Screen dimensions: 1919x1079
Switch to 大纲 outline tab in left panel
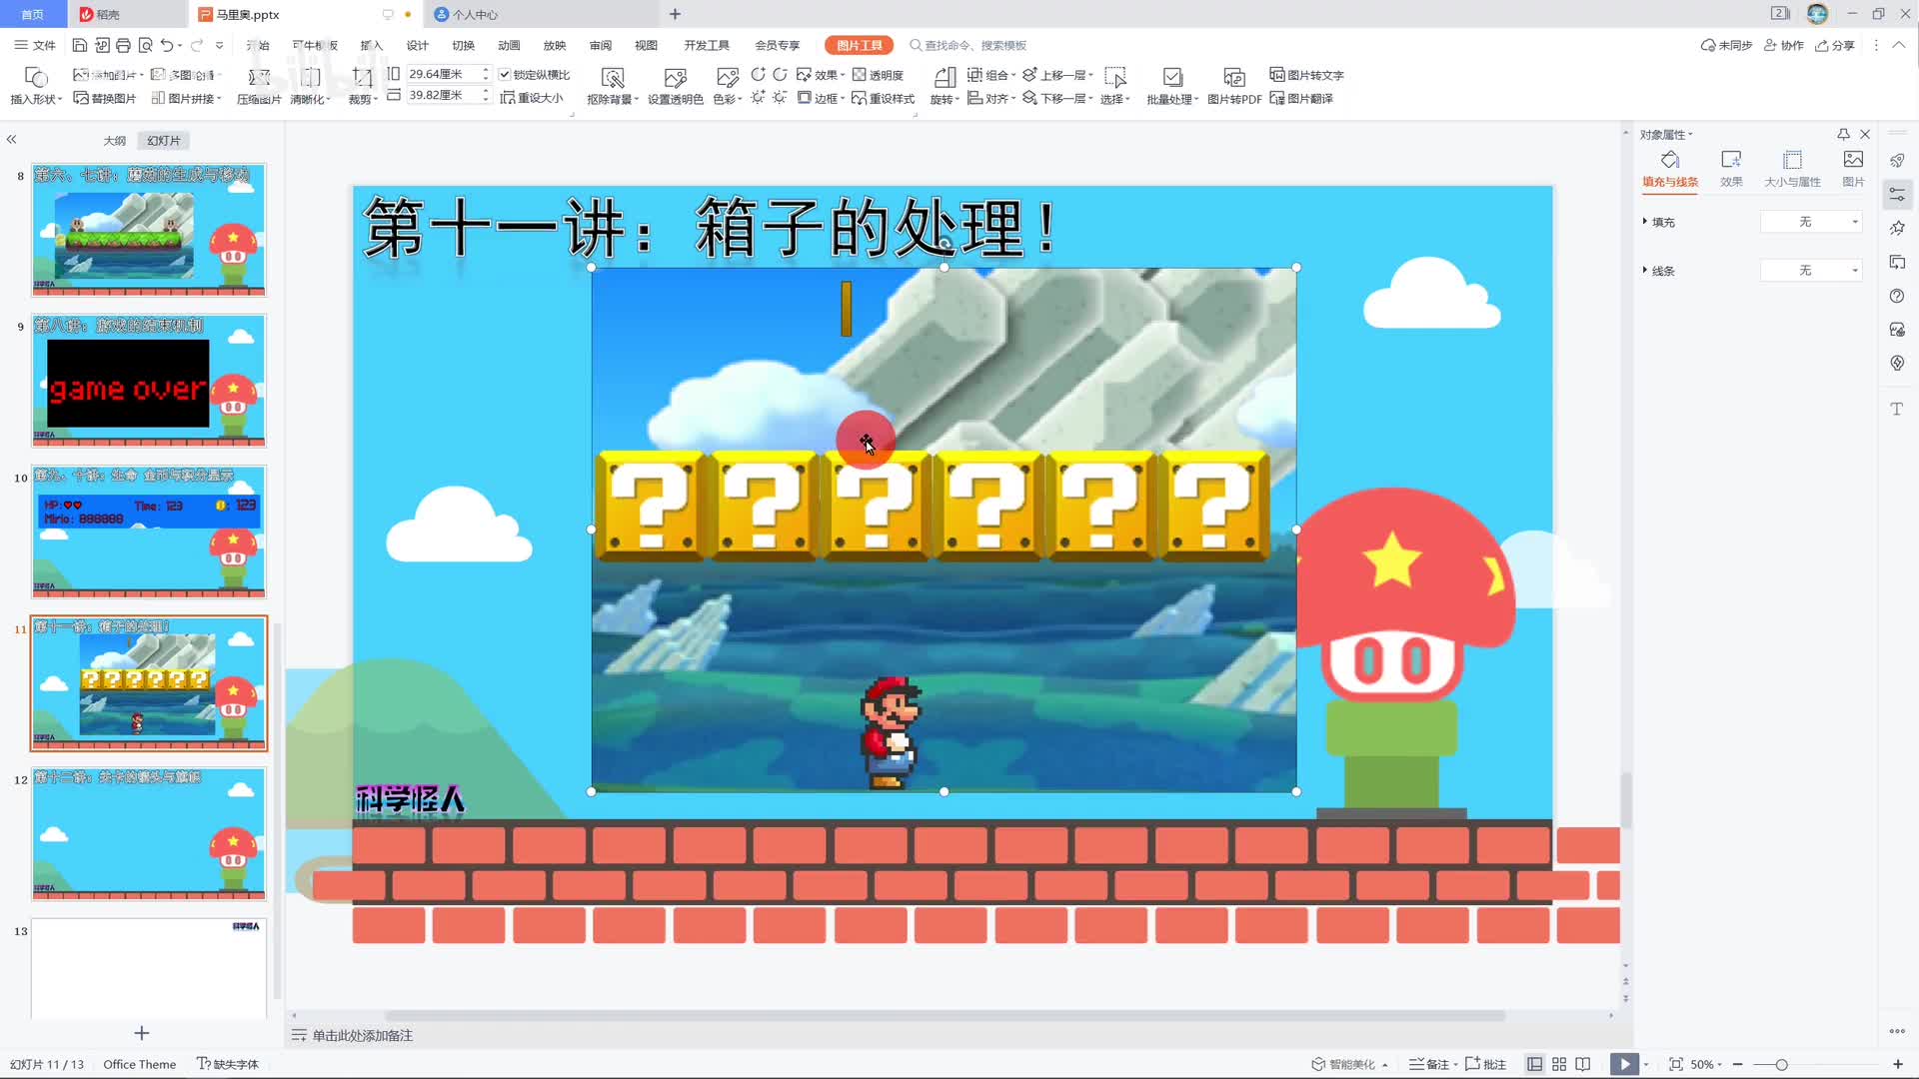[115, 141]
